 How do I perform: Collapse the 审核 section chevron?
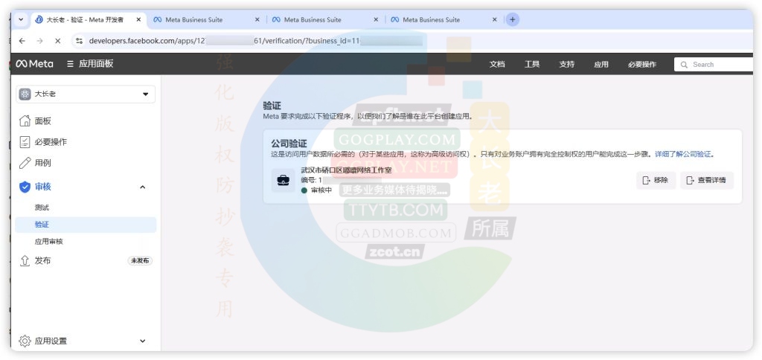[143, 187]
